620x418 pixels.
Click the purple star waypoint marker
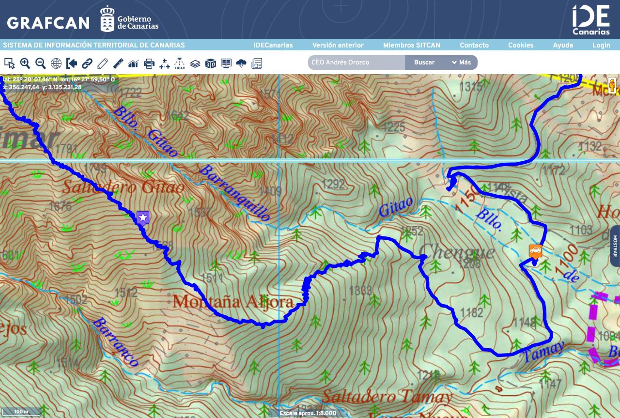point(142,218)
